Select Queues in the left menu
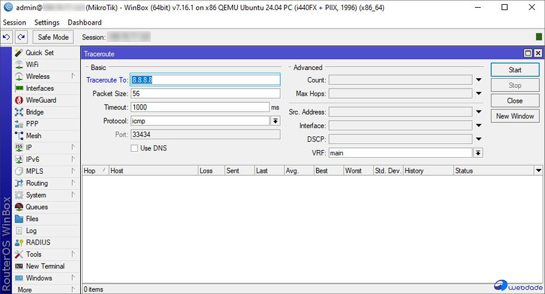The image size is (545, 294). [x=37, y=207]
